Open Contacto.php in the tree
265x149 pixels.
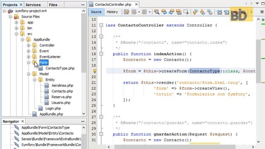coord(62,91)
